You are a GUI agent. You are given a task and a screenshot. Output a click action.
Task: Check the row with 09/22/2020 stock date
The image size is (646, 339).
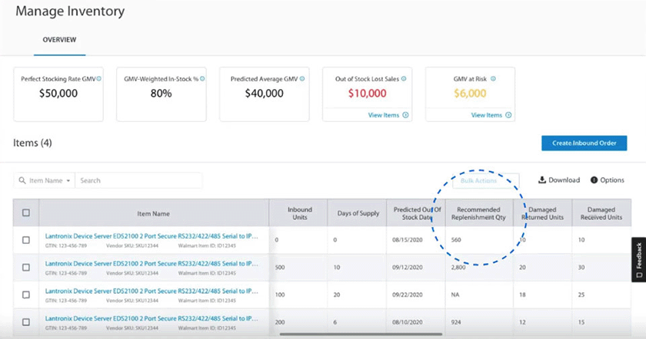click(26, 295)
